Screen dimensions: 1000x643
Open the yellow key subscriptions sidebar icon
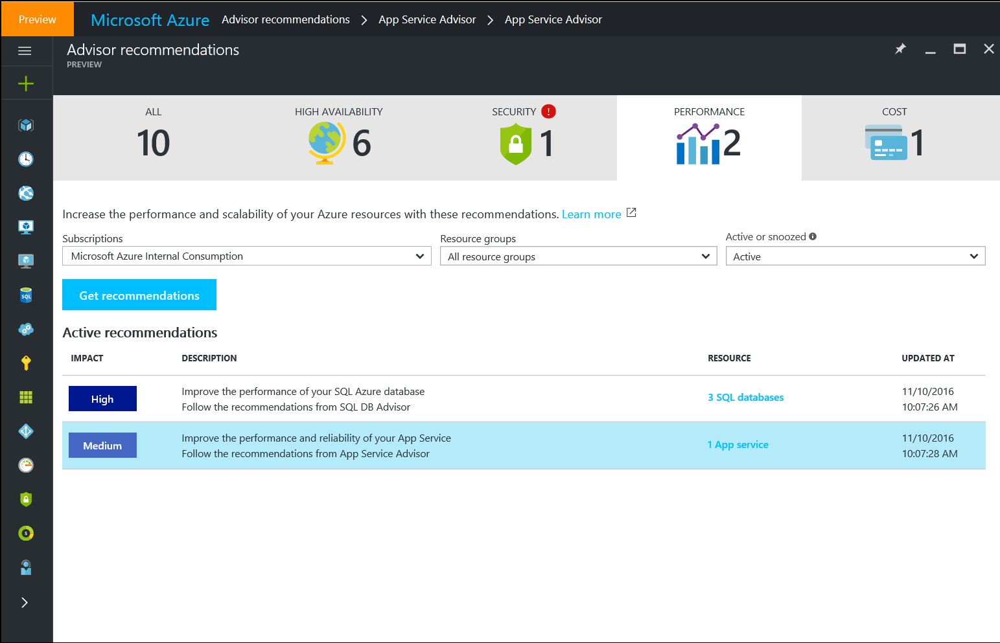(26, 363)
